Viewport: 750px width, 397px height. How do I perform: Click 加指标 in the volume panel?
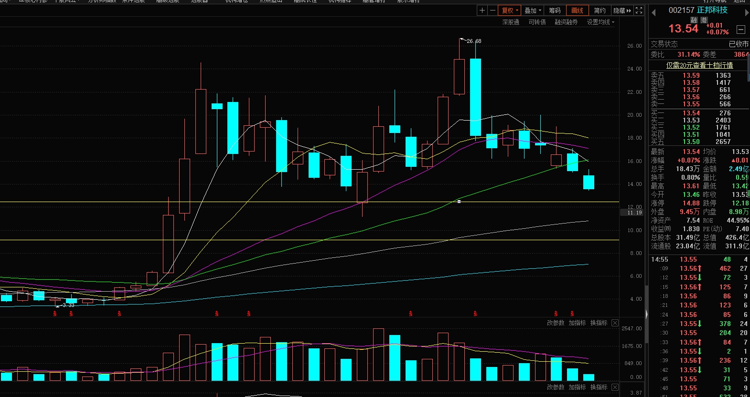click(x=577, y=323)
